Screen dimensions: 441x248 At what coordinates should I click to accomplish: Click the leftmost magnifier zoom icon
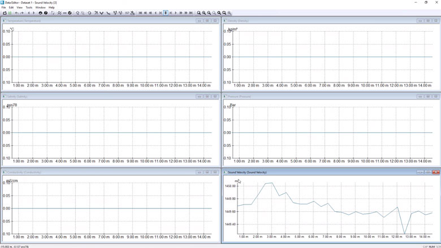click(199, 13)
